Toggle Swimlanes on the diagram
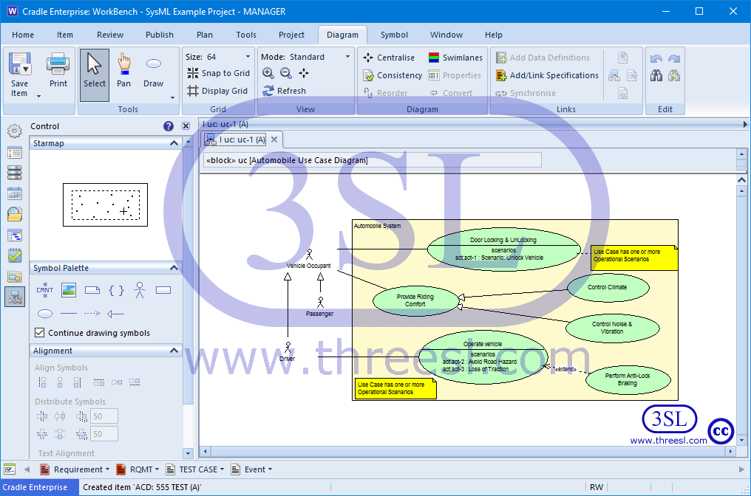Viewport: 751px width, 496px height. [455, 58]
